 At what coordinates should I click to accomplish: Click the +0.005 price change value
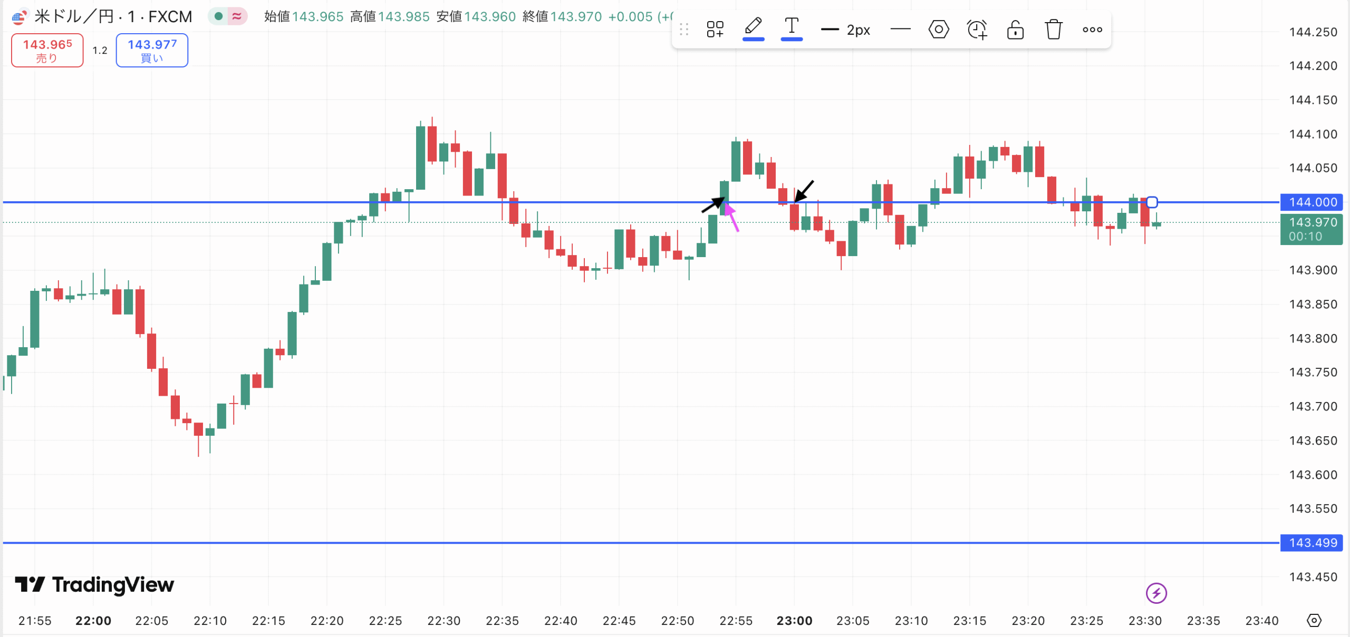pyautogui.click(x=630, y=16)
